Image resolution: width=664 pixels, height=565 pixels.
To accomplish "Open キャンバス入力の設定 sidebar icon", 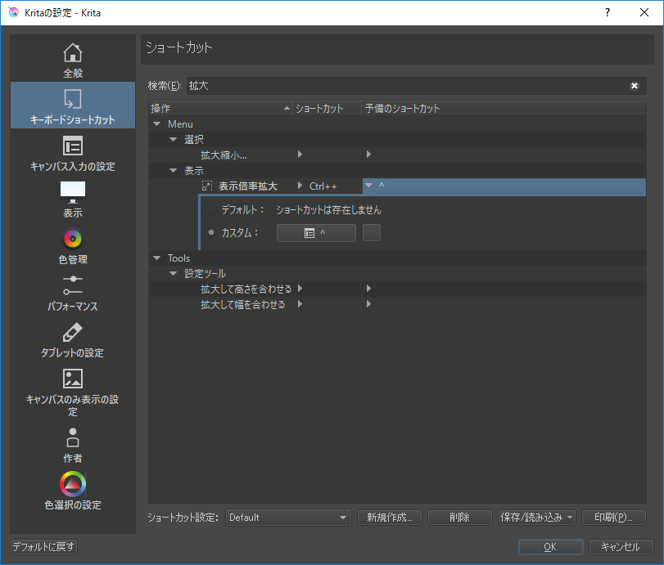I will point(73,146).
